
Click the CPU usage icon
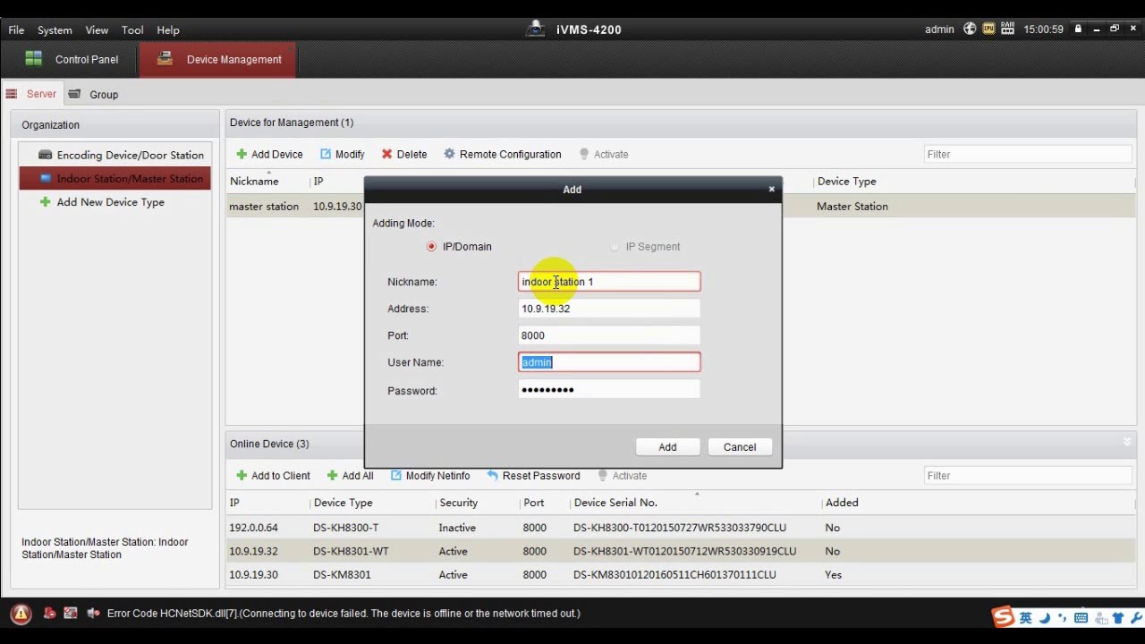tap(988, 29)
